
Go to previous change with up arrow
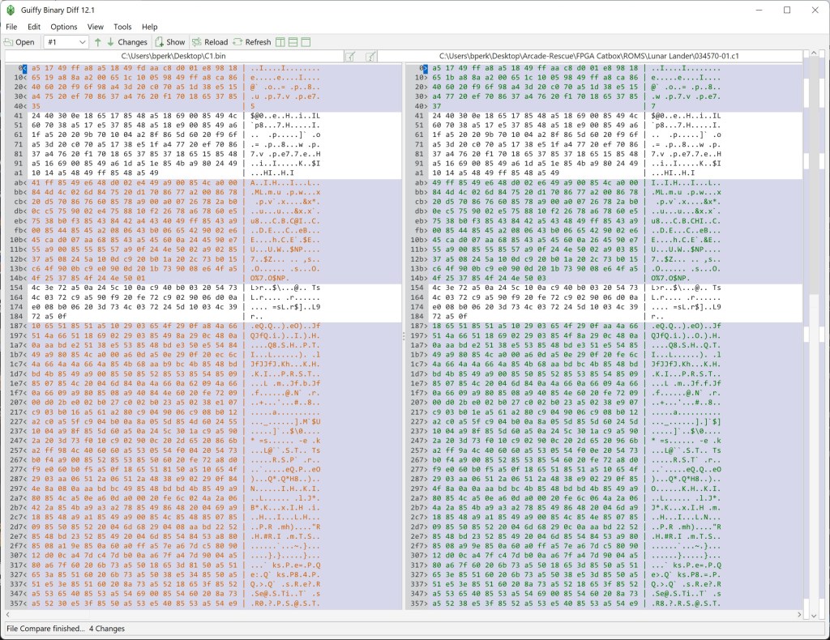(x=98, y=42)
